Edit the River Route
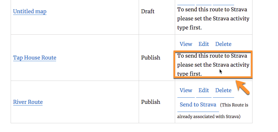Screen dimensions: 278x132 click(204, 90)
